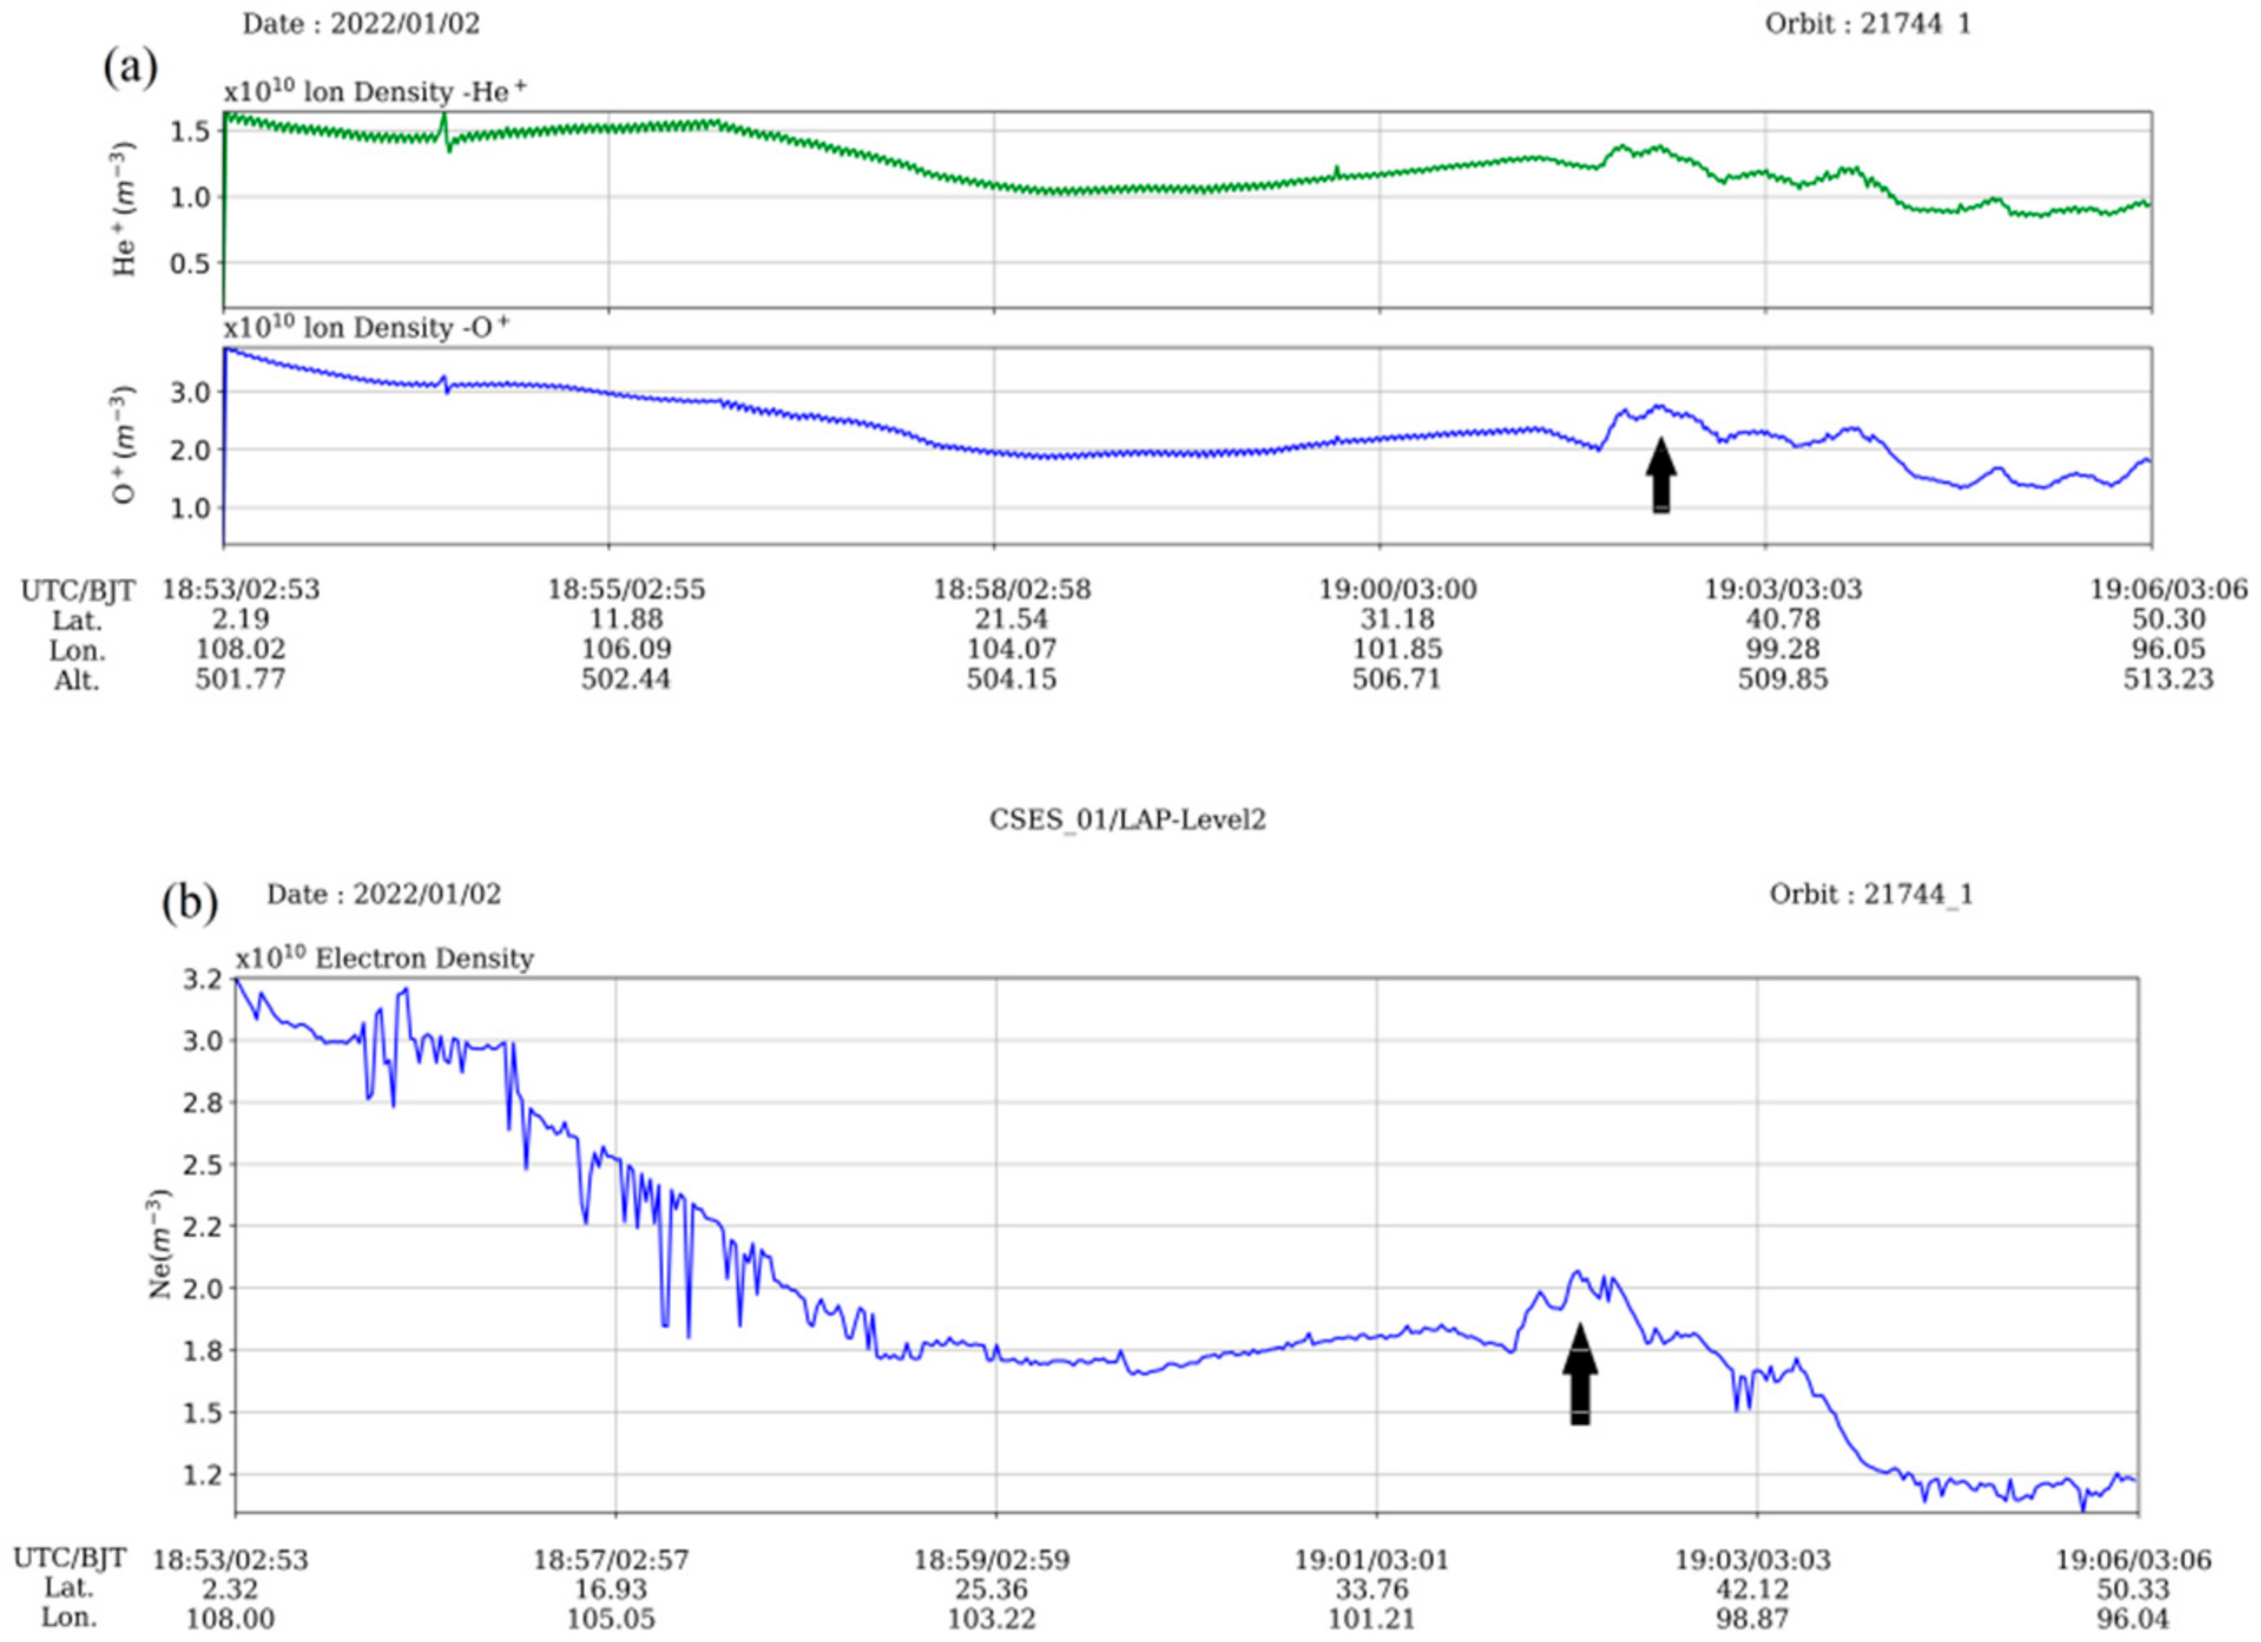
Task: Click the 18:58/02:58 time tick label
Action: (x=1012, y=589)
